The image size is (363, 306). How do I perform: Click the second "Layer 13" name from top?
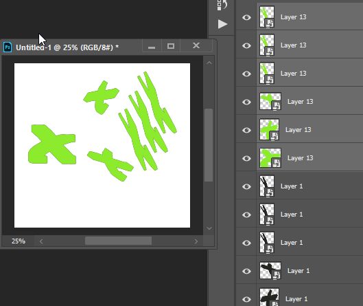(293, 45)
